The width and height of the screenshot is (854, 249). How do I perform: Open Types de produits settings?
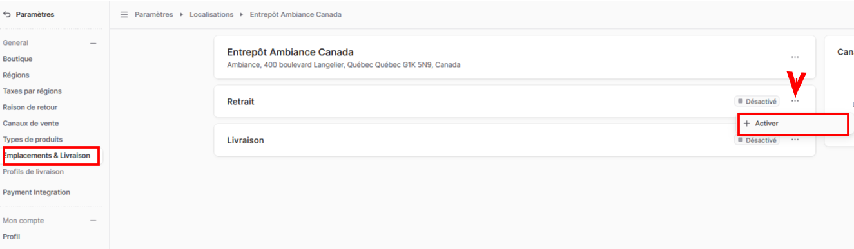33,140
